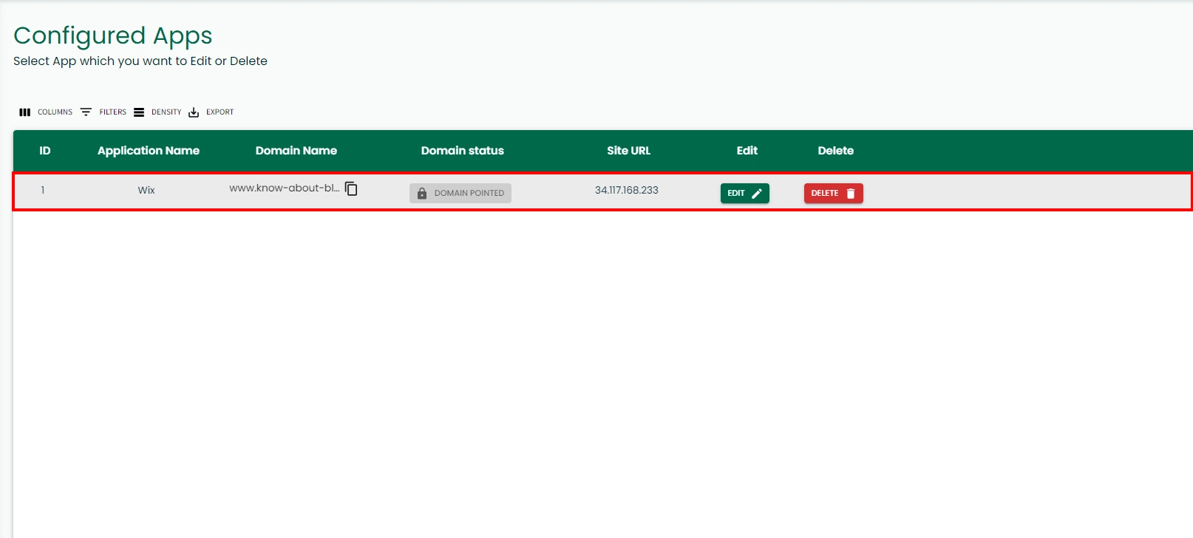Select site URL 34.117.168.233

pyautogui.click(x=627, y=191)
